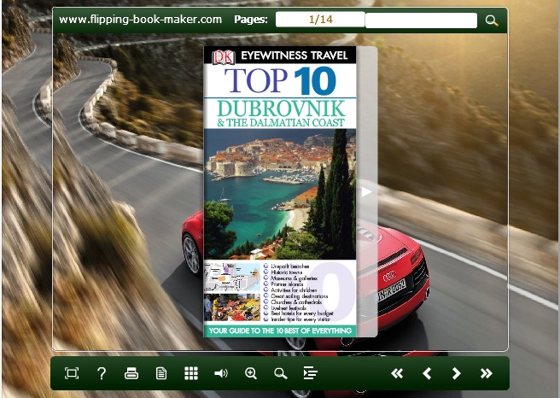Go to previous page with left chevron
Viewport: 560px width, 398px height.
pos(427,373)
